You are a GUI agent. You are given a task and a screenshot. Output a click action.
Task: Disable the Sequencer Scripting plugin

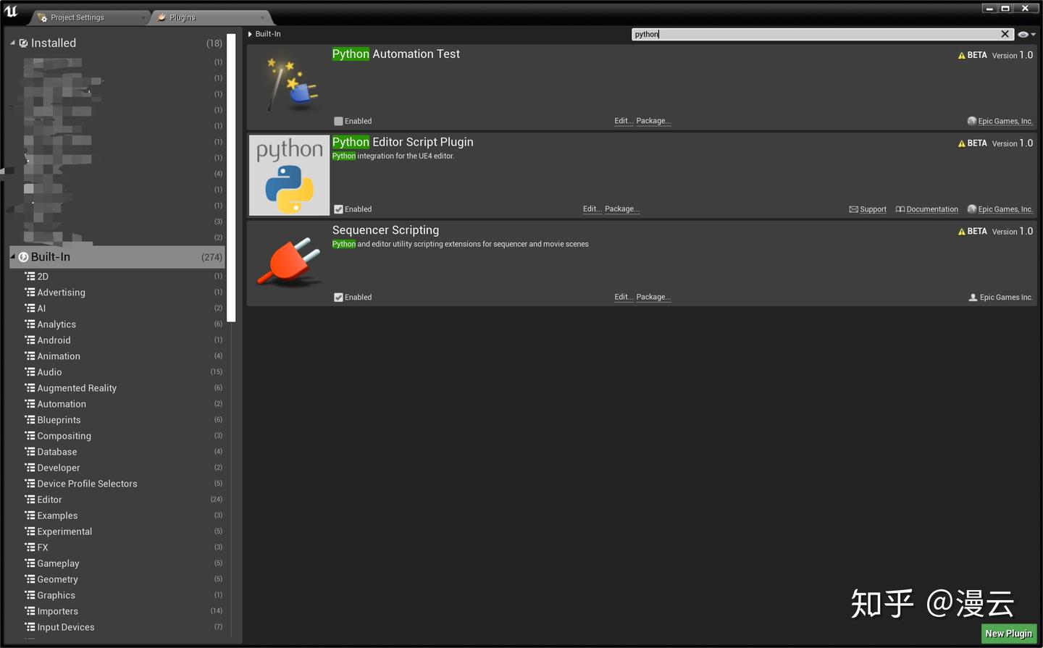pyautogui.click(x=338, y=297)
